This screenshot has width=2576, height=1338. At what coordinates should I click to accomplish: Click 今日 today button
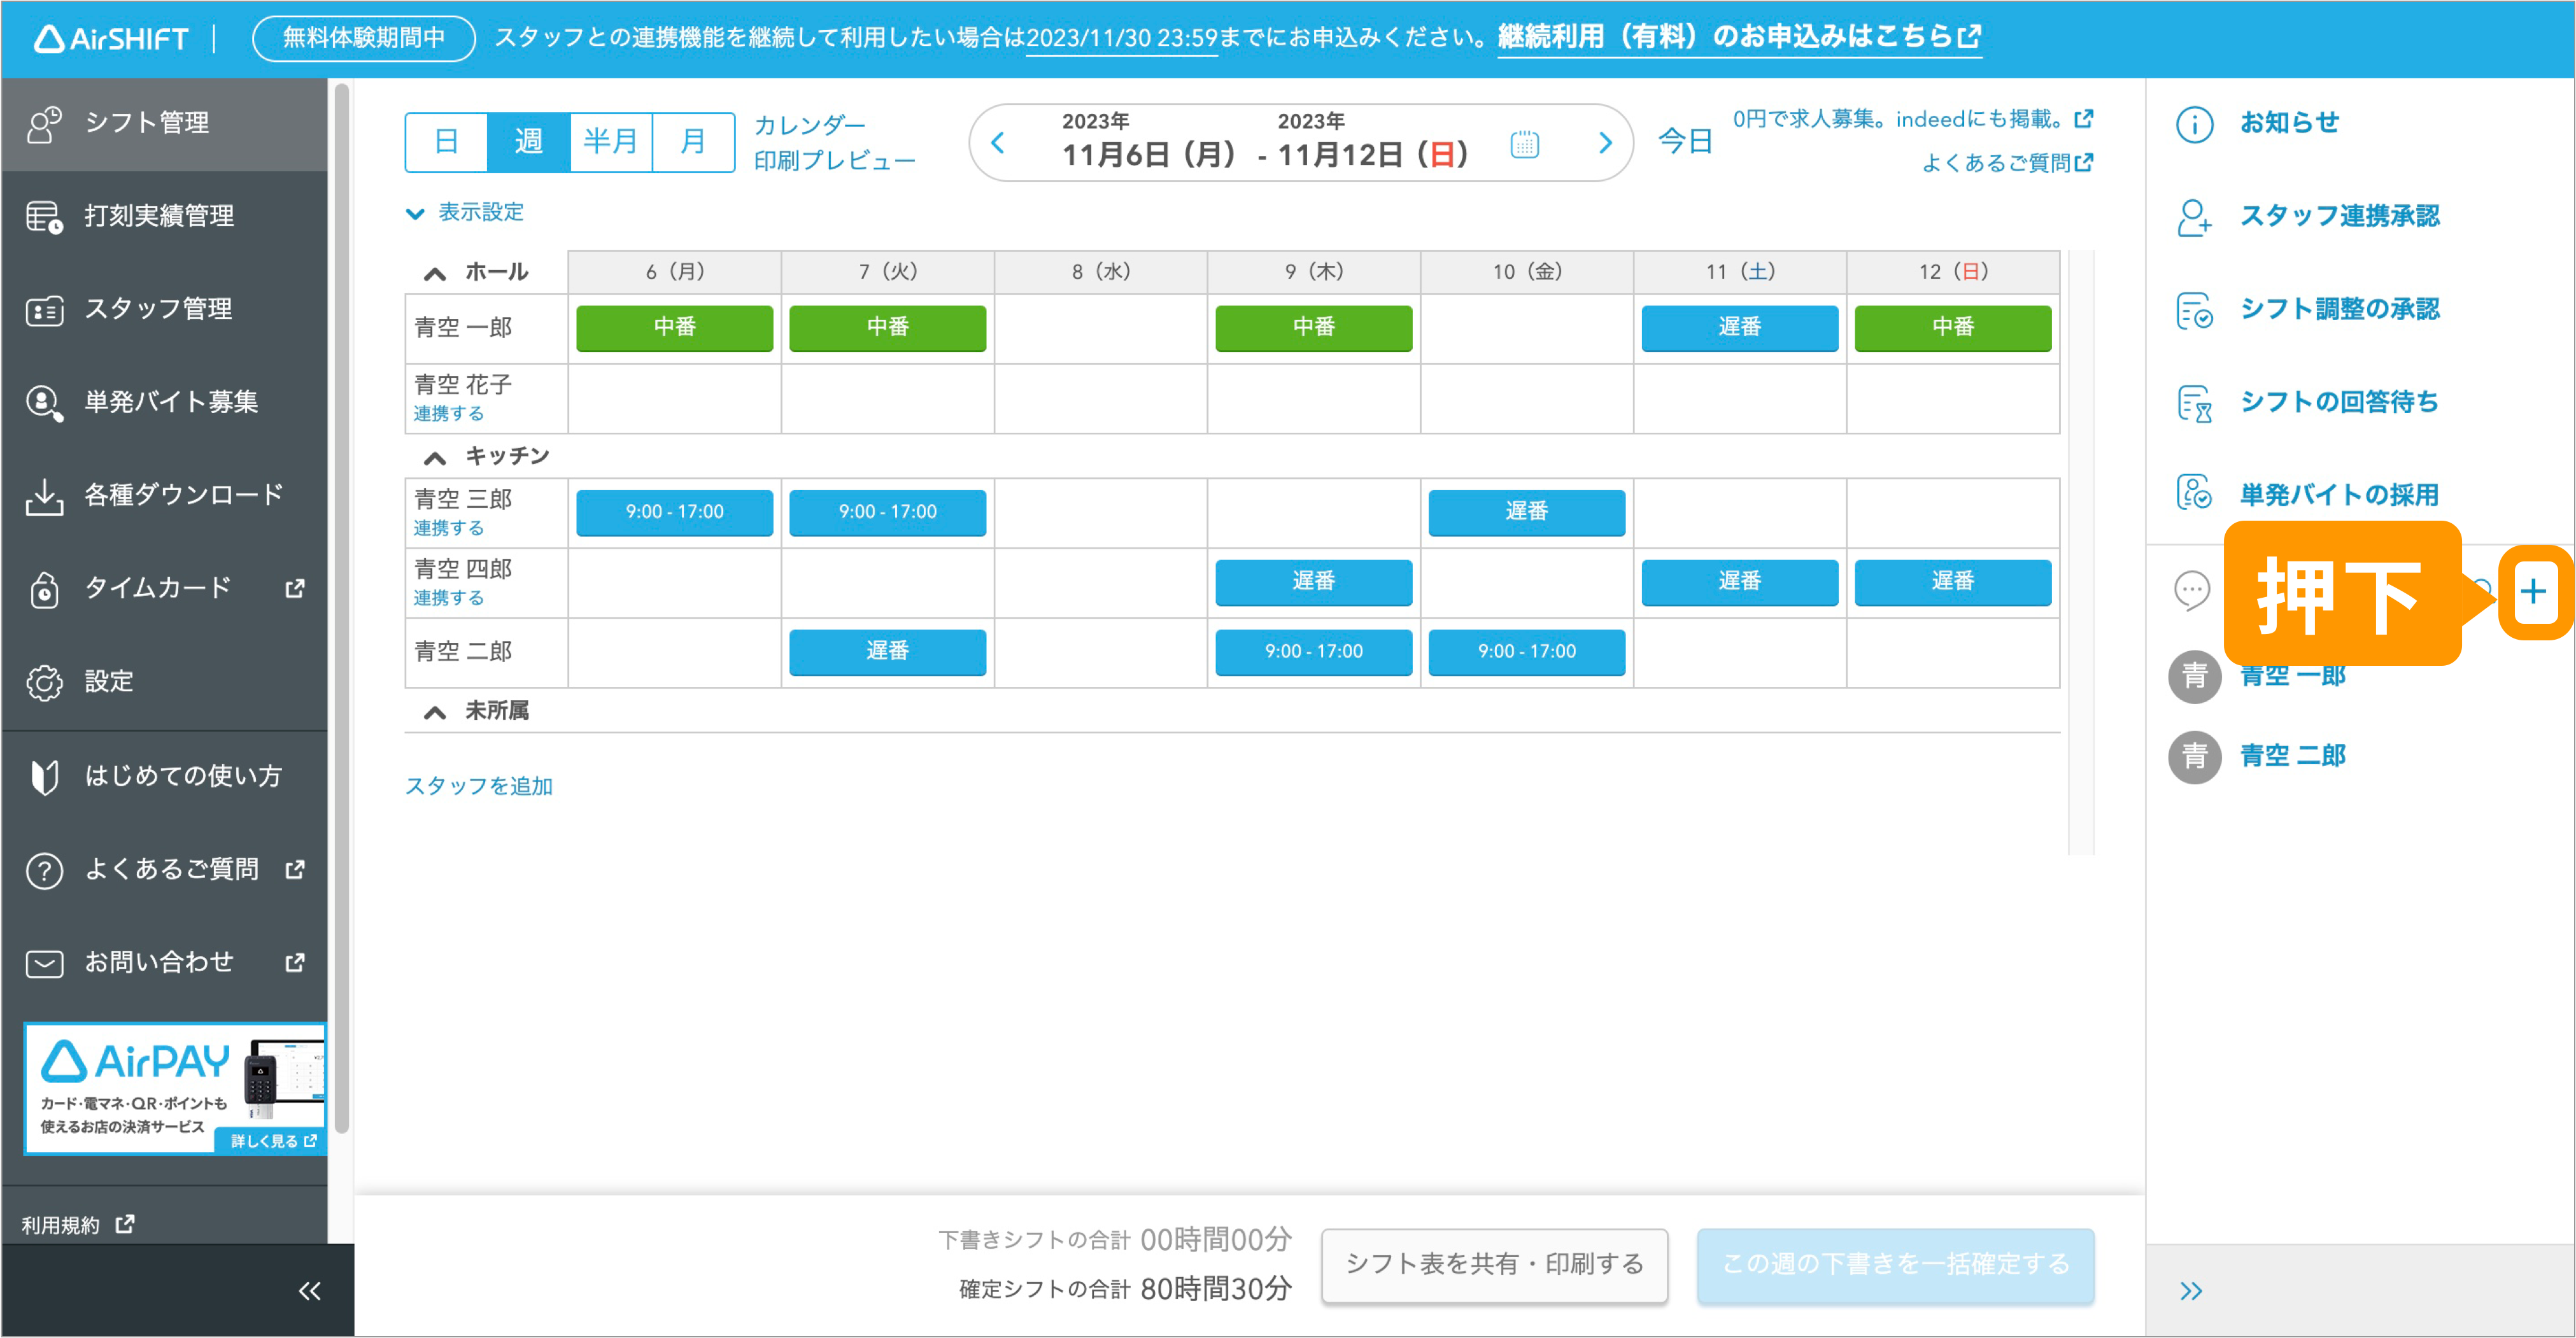pyautogui.click(x=1685, y=142)
